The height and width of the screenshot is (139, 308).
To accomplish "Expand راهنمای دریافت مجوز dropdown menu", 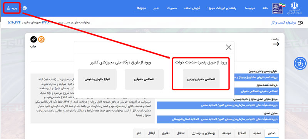I will [x=222, y=8].
